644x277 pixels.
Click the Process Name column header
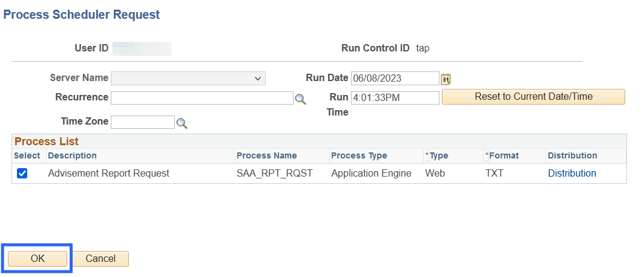(266, 156)
